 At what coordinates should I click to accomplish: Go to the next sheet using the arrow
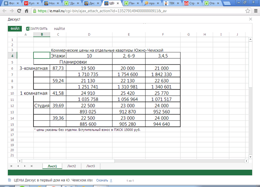(x=25, y=166)
